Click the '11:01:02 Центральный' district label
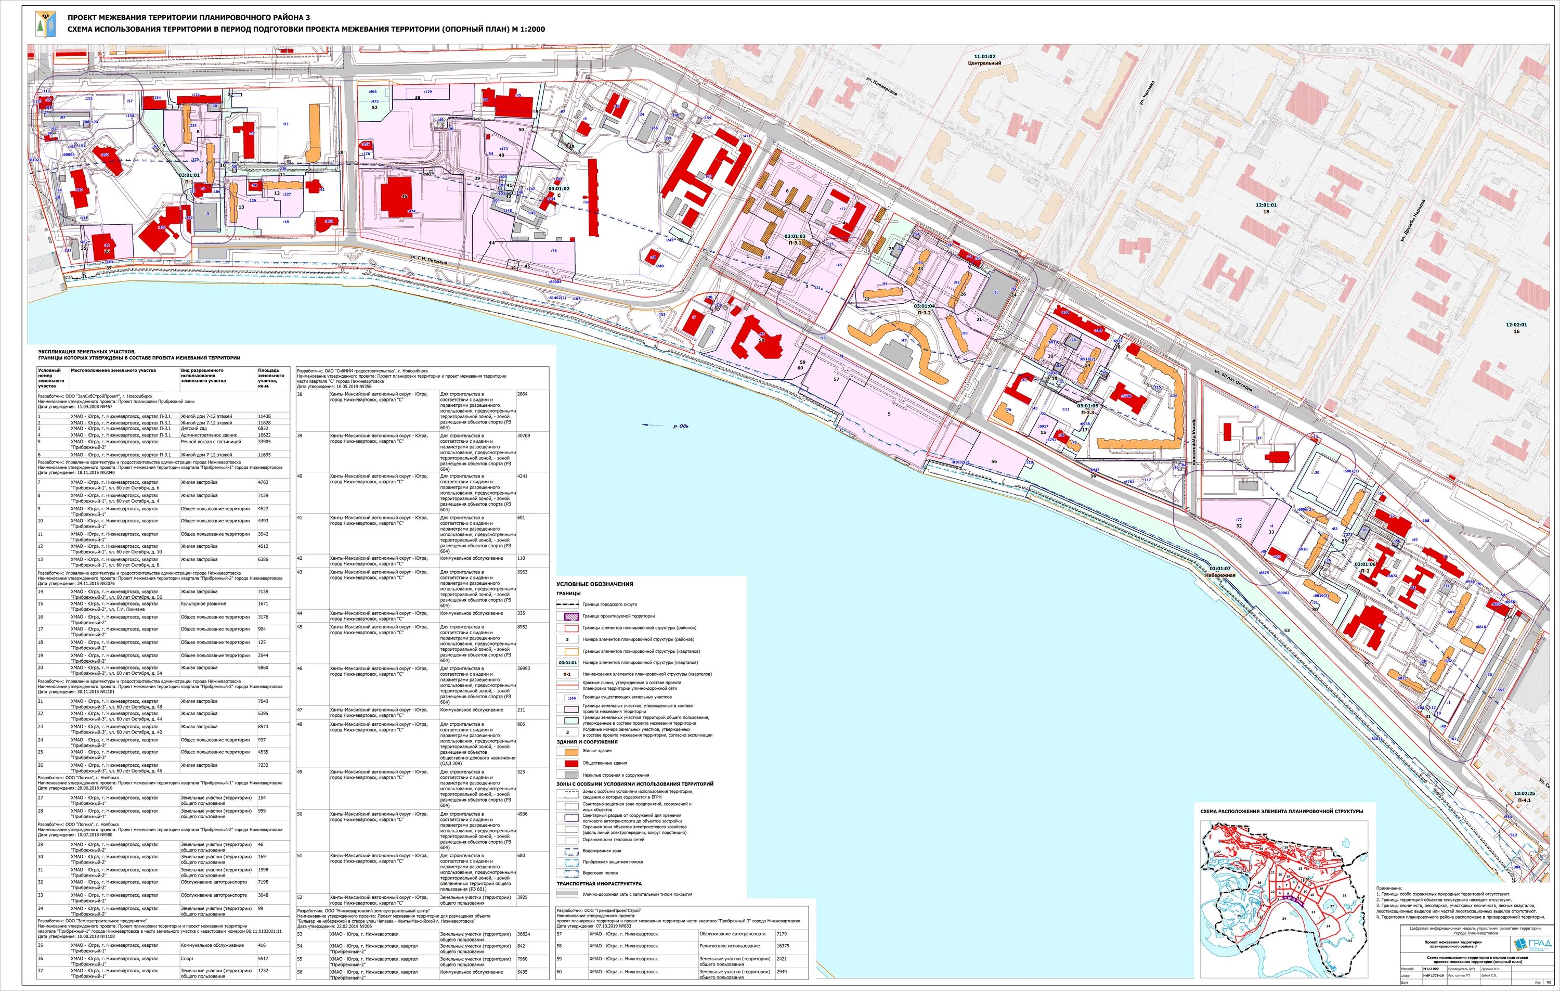The width and height of the screenshot is (1560, 991). [984, 60]
